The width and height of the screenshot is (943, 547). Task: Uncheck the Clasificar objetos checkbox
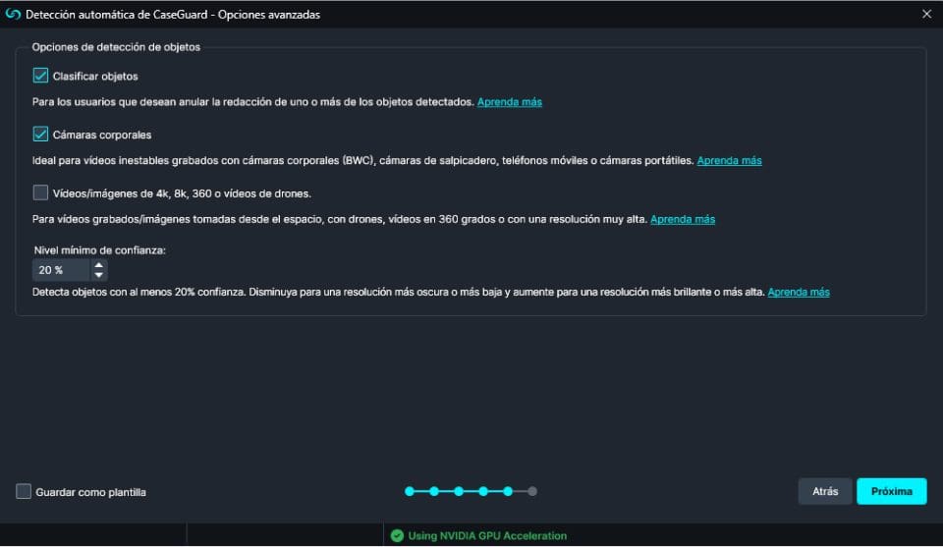pos(40,76)
